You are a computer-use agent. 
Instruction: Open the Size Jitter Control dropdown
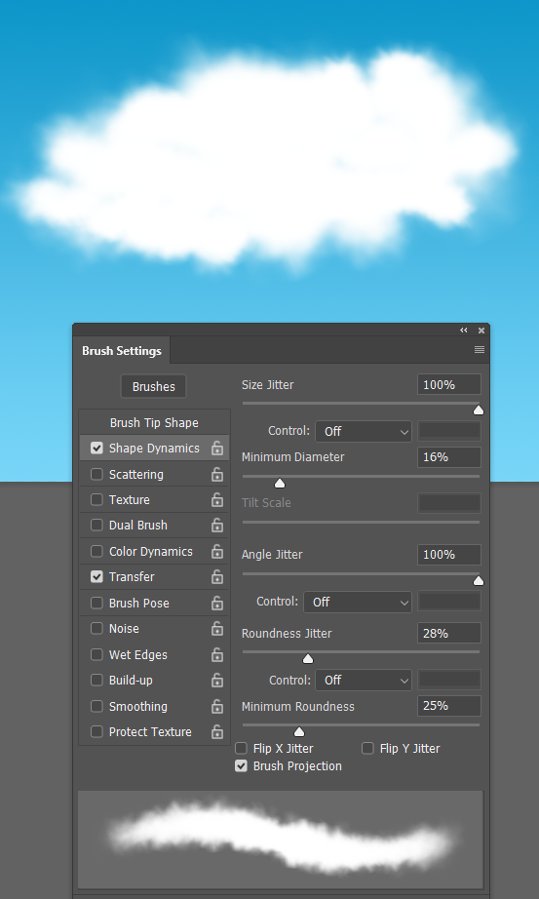point(364,431)
